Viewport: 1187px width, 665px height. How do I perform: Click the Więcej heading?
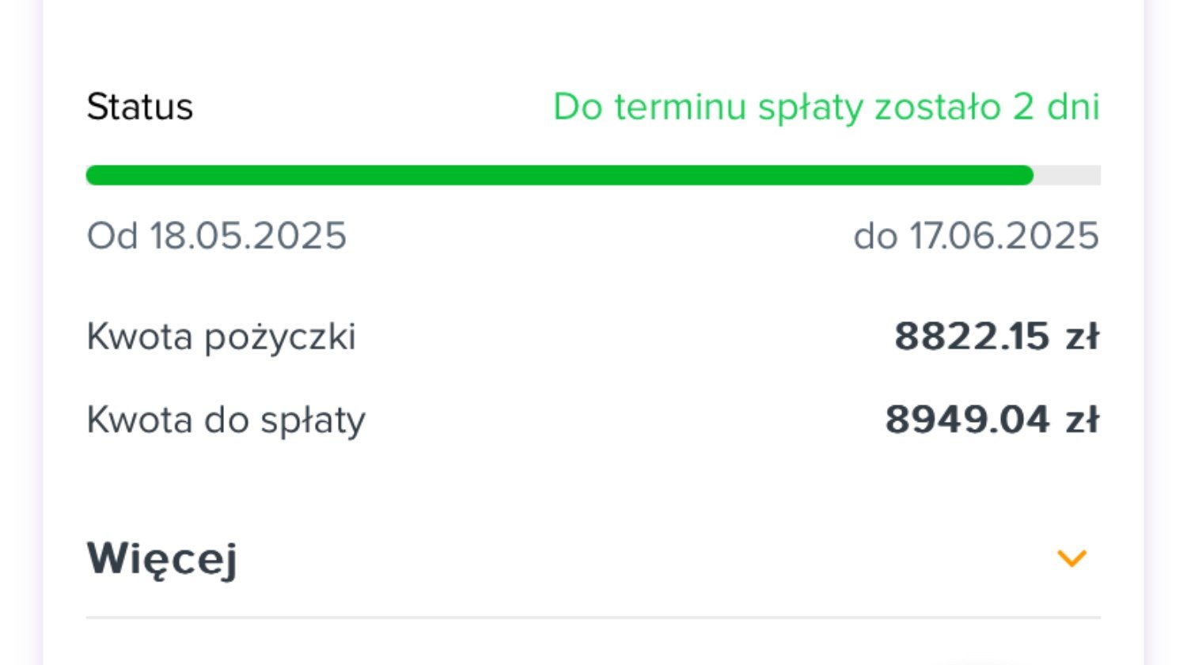161,560
